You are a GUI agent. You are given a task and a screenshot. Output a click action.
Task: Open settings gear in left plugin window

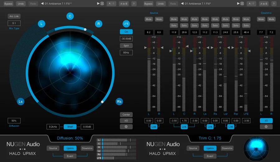(126, 127)
